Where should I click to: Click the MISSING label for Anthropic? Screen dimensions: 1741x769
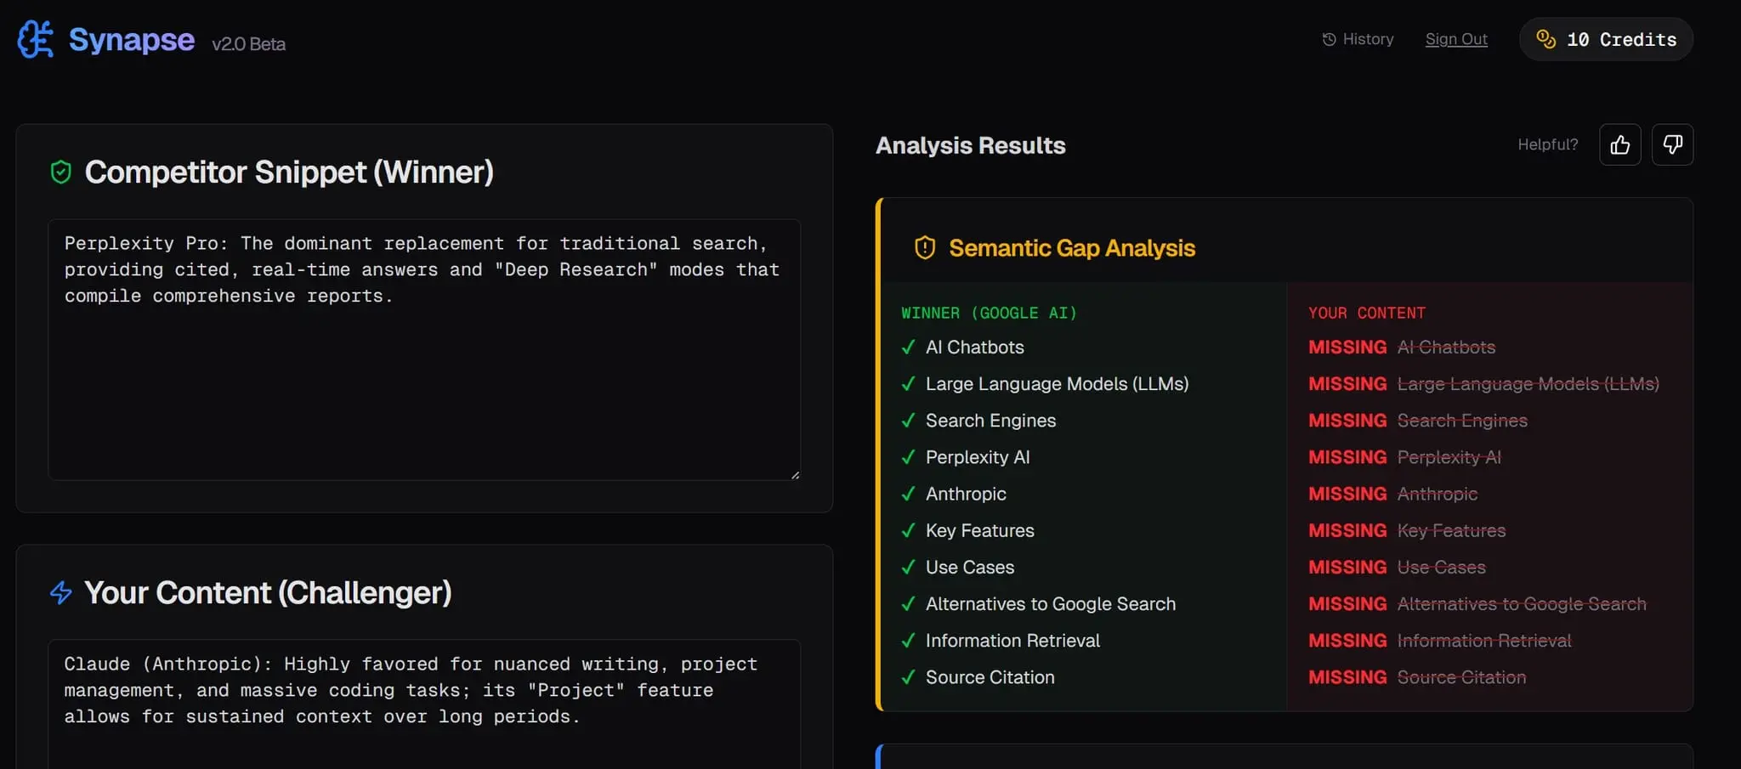[x=1347, y=494]
